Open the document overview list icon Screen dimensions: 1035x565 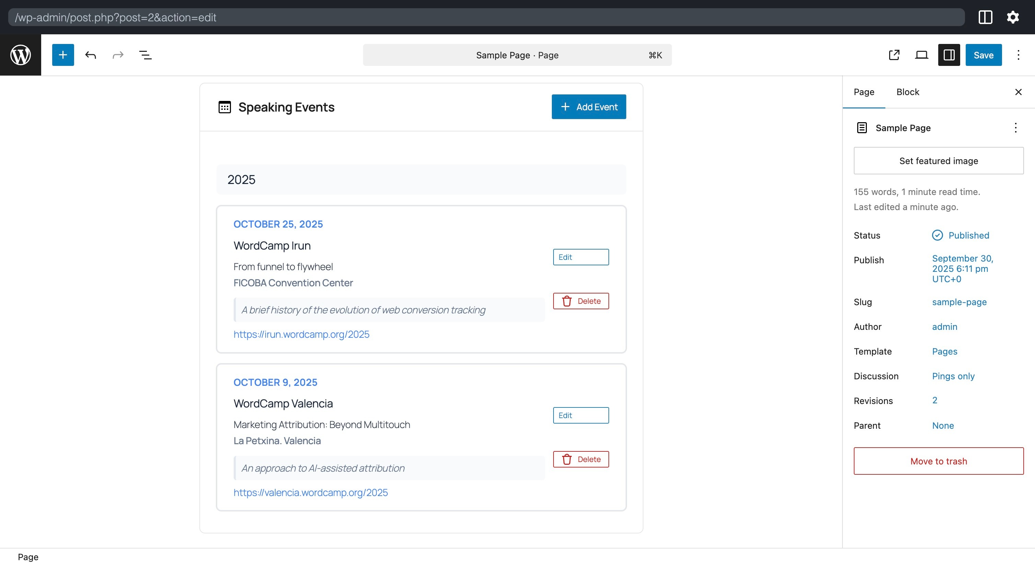(145, 55)
